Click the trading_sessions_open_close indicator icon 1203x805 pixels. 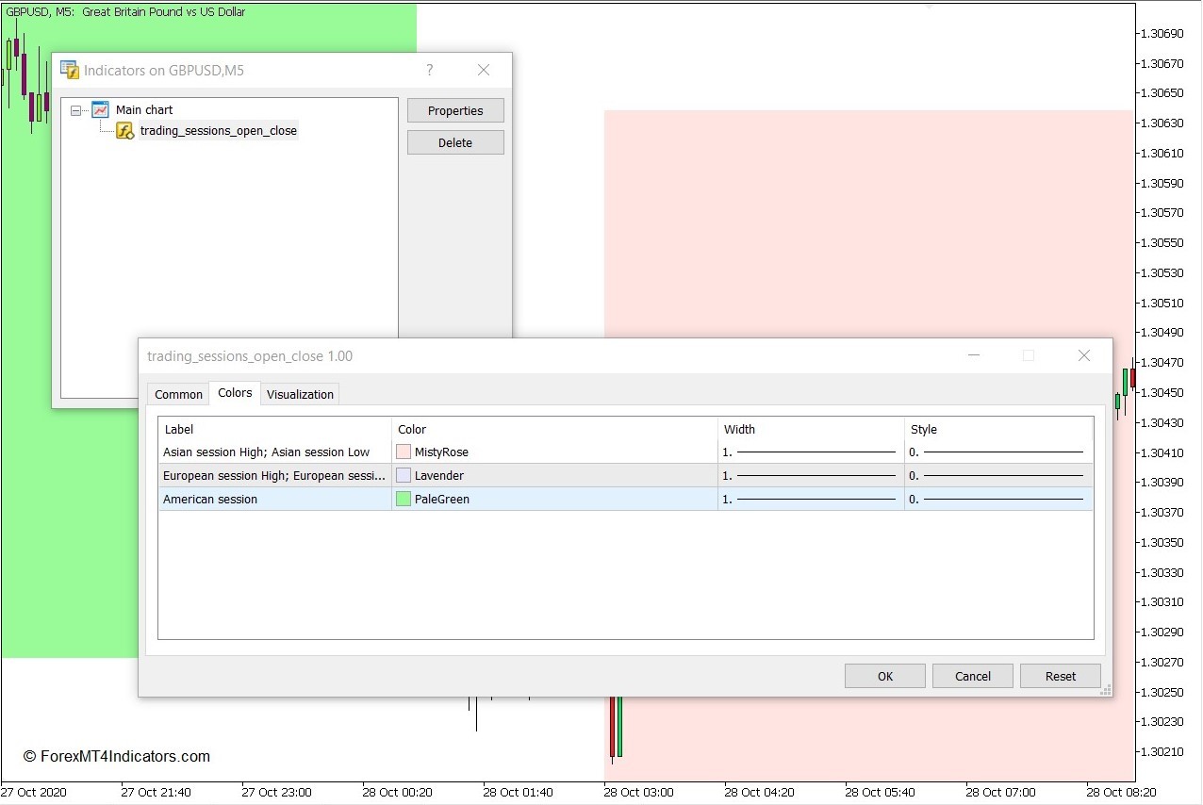124,131
